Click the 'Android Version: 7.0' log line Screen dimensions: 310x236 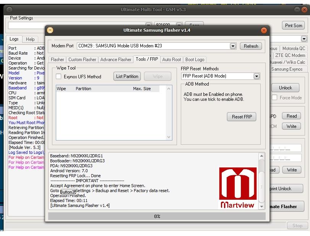[69, 171]
